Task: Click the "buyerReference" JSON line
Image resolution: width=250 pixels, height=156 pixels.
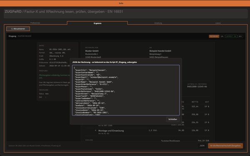Action: 95,91
